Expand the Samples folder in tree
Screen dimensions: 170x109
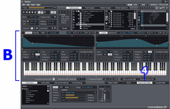pos(79,19)
